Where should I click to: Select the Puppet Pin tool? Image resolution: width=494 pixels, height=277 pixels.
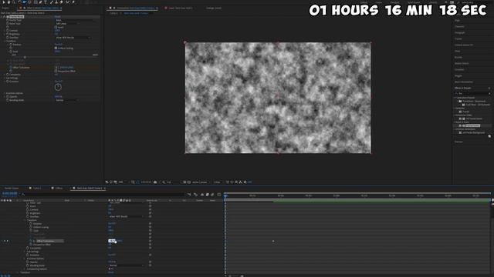73,2
